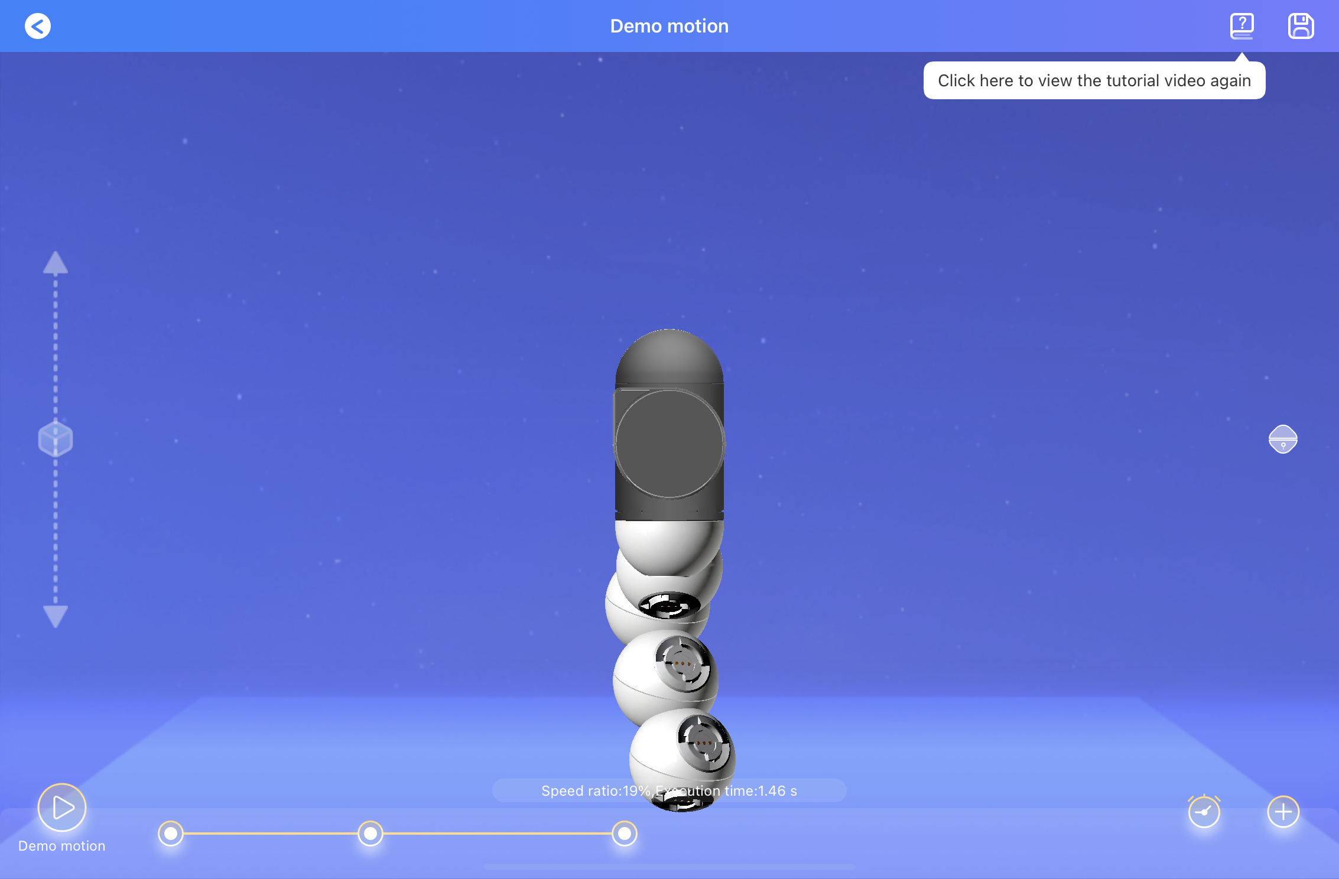Image resolution: width=1339 pixels, height=879 pixels.
Task: Add a new keyframe with the plus icon
Action: click(x=1283, y=812)
